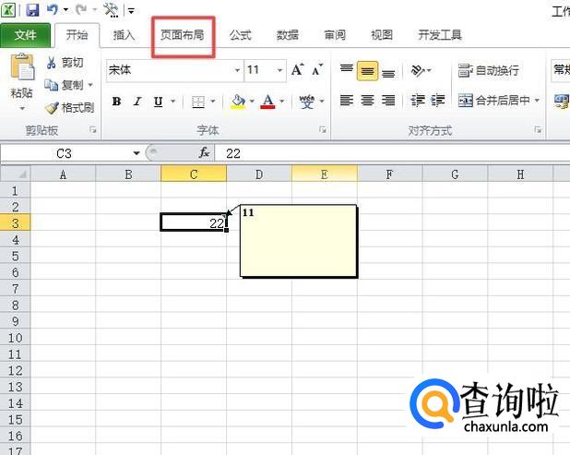Image resolution: width=570 pixels, height=455 pixels.
Task: Switch to the 数据 (Data) tab
Action: tap(288, 35)
